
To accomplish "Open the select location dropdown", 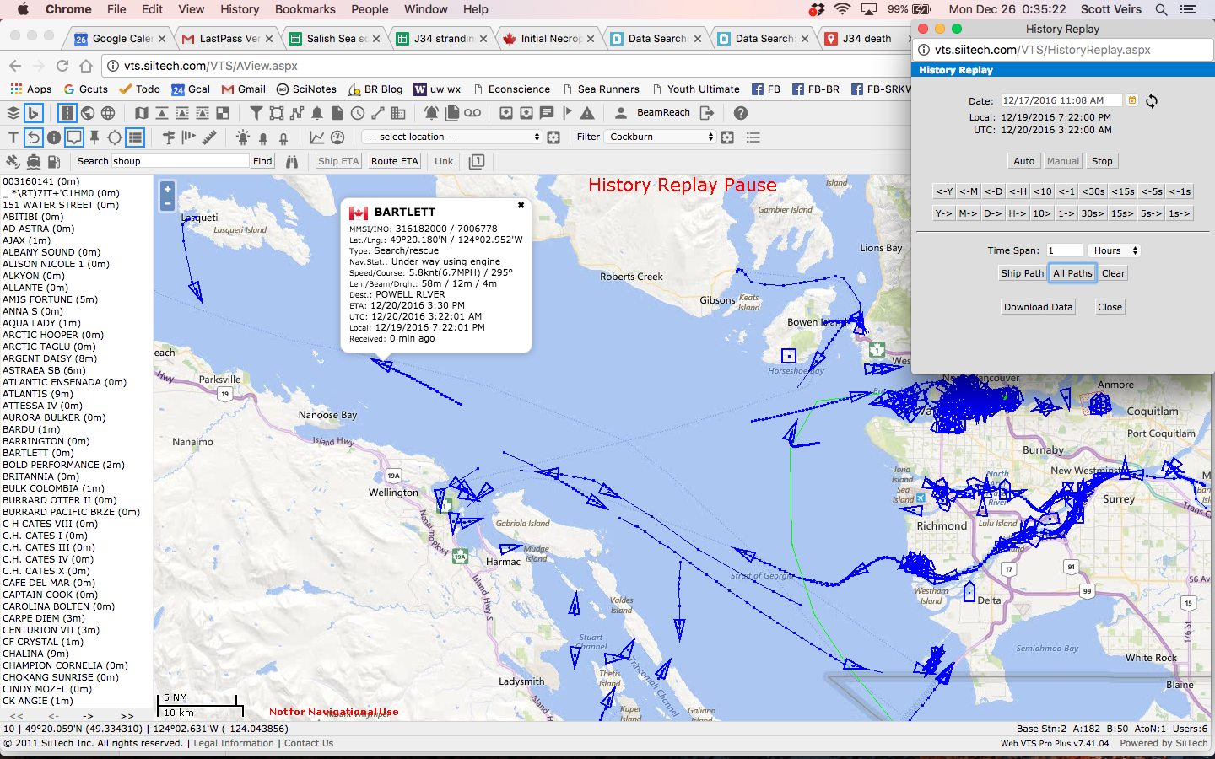I will [451, 137].
